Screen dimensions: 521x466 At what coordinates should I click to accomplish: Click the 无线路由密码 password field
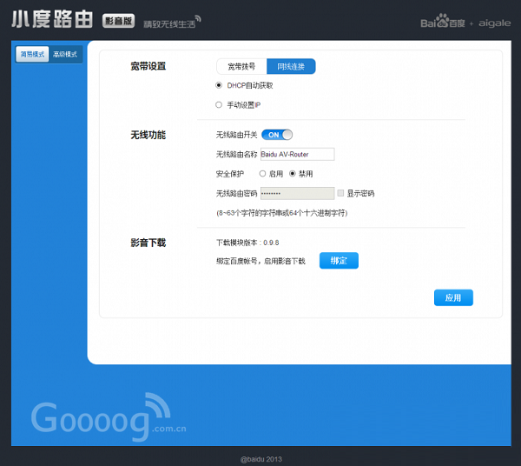(x=297, y=193)
